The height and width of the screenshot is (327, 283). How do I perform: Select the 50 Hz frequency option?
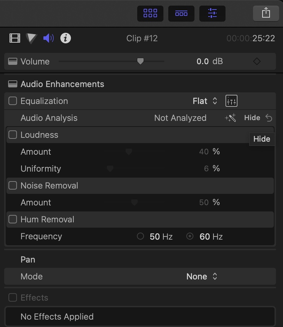point(140,236)
